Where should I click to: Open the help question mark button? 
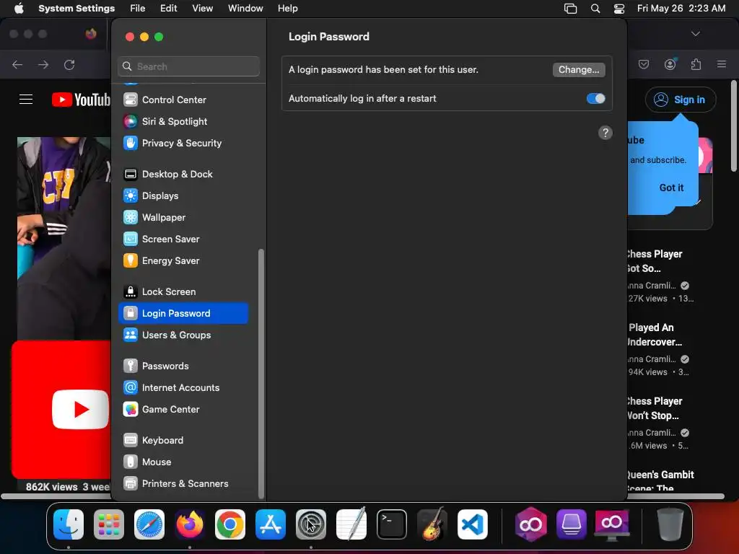click(605, 133)
